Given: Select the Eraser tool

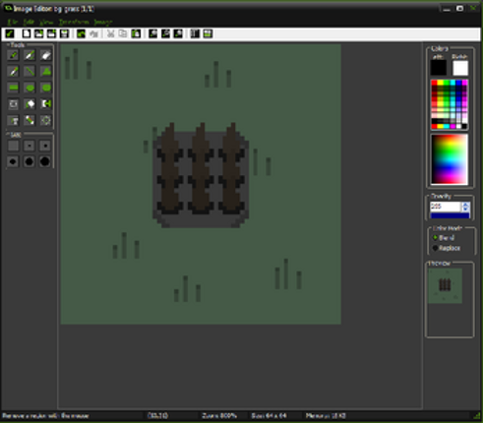Looking at the screenshot, I should pyautogui.click(x=46, y=55).
